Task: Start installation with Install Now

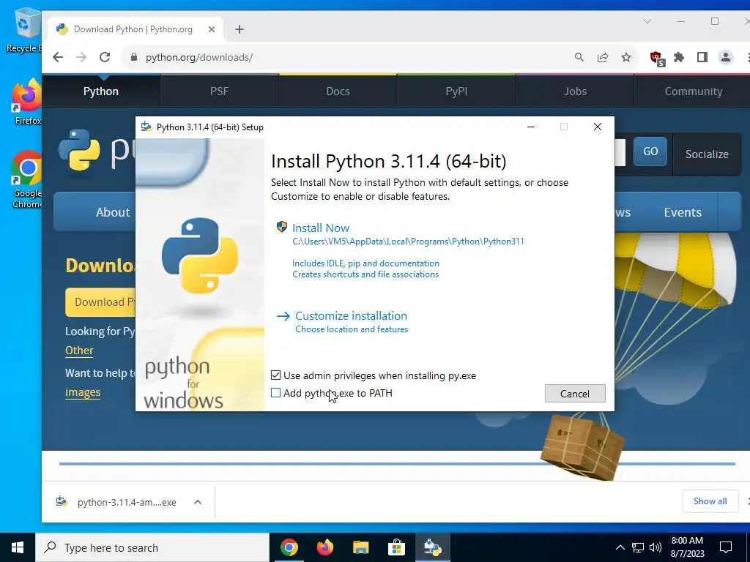Action: click(x=321, y=228)
